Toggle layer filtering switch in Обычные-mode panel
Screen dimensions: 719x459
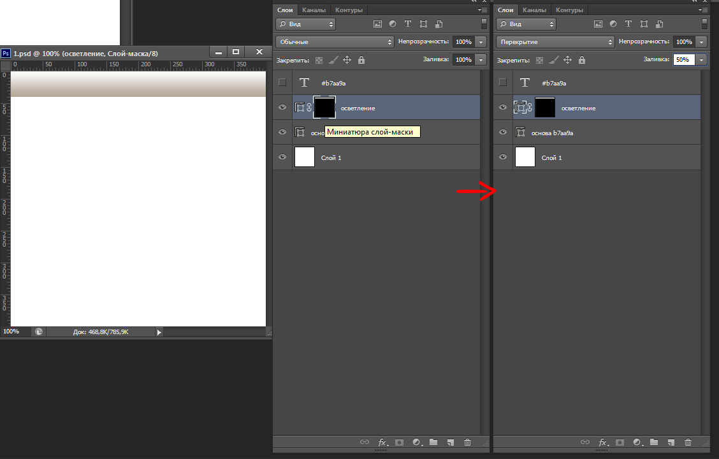(x=484, y=24)
